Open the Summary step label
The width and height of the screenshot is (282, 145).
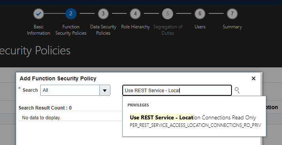coord(232,27)
